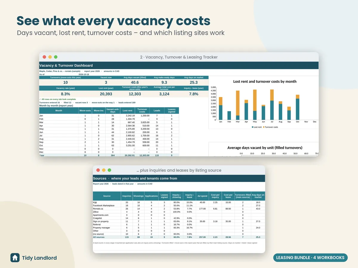
Task: Select the Oct row label in month table
Action: (41, 145)
